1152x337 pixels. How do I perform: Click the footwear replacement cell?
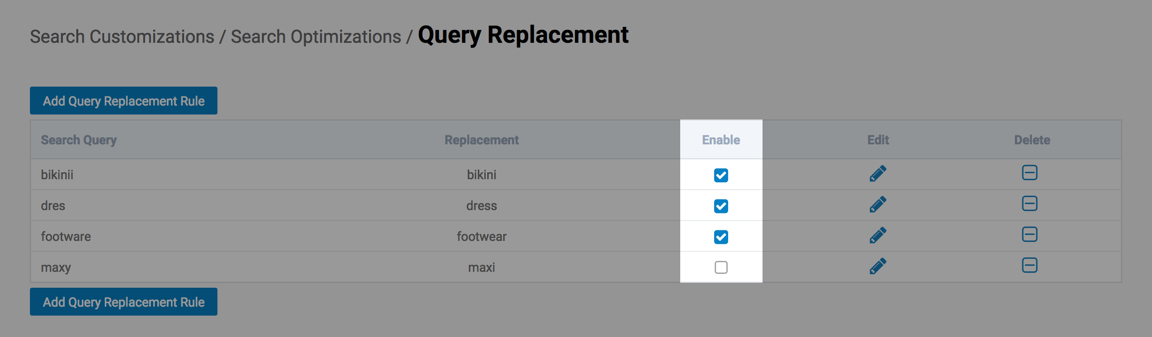pyautogui.click(x=481, y=236)
